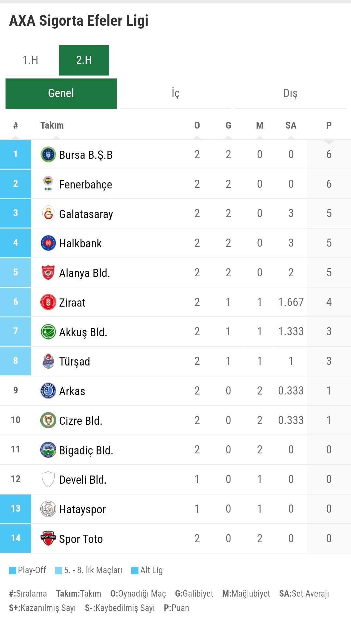Select the Arkas club badge
351x622 pixels.
(x=48, y=391)
